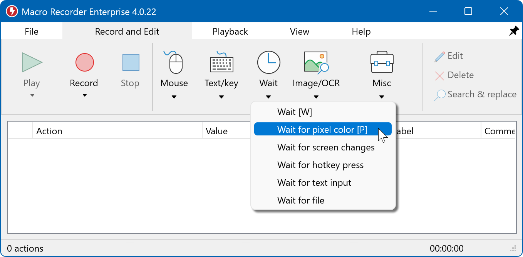Open the dropdown arrow under Text/key
This screenshot has width=523, height=257.
[221, 97]
